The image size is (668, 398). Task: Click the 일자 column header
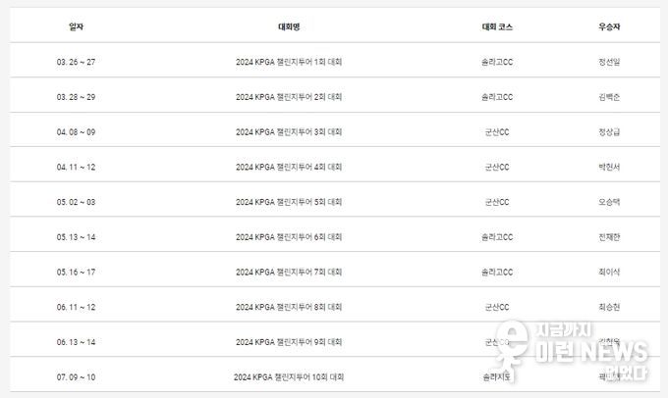76,26
